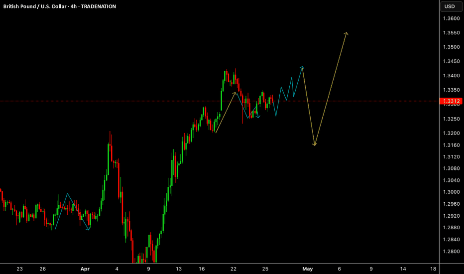Viewport: 464px width, 274px height.
Task: Click the 1.3000 price axis label
Action: pos(451,192)
